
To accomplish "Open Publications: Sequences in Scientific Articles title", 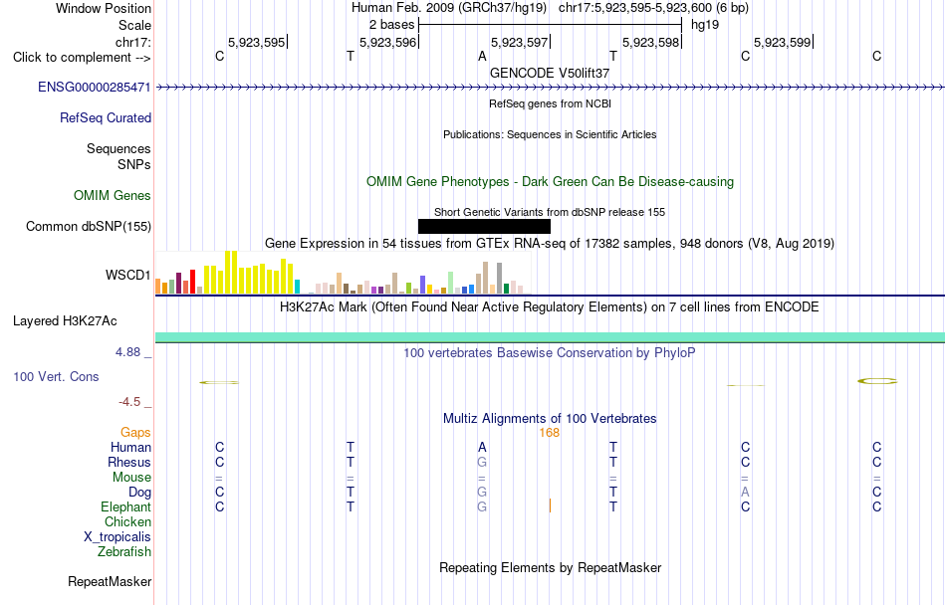I will (550, 135).
